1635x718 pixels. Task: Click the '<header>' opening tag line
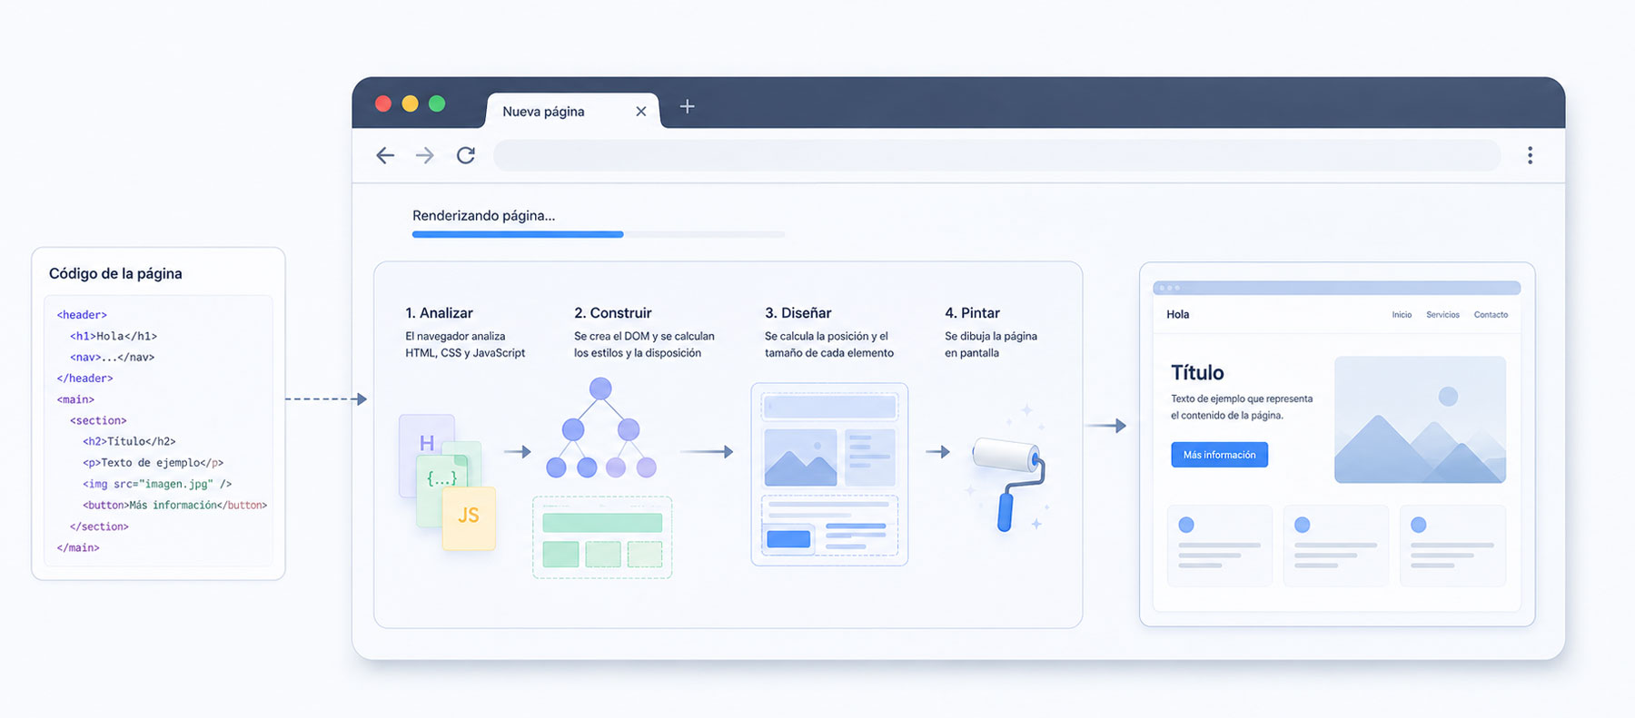tap(82, 315)
